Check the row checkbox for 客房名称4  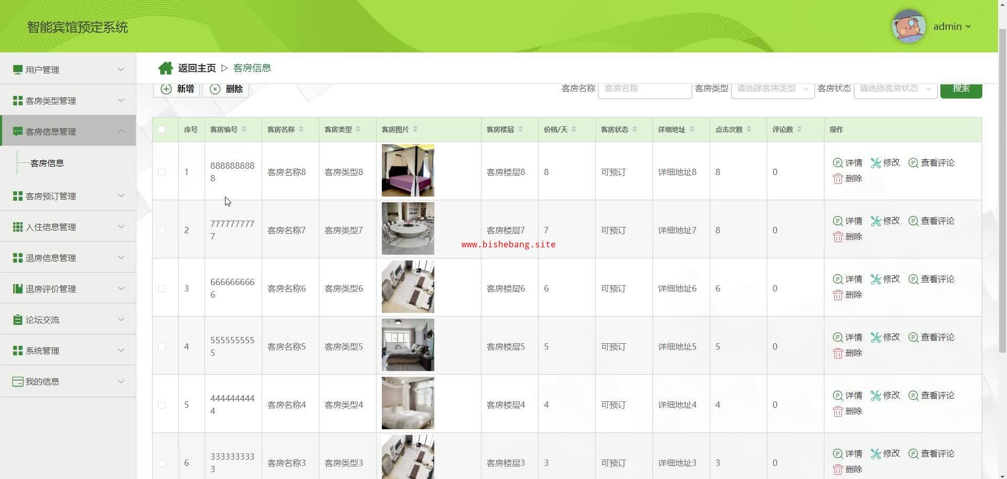point(162,405)
